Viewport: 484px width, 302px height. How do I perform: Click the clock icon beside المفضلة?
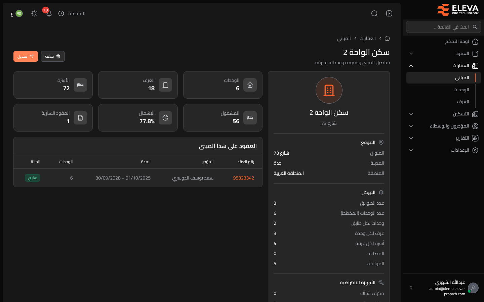61,13
